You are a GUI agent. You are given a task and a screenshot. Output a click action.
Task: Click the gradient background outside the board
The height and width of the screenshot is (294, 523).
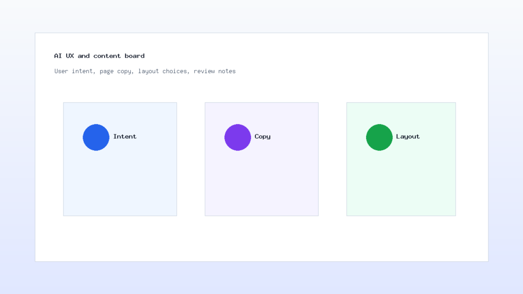point(261,278)
